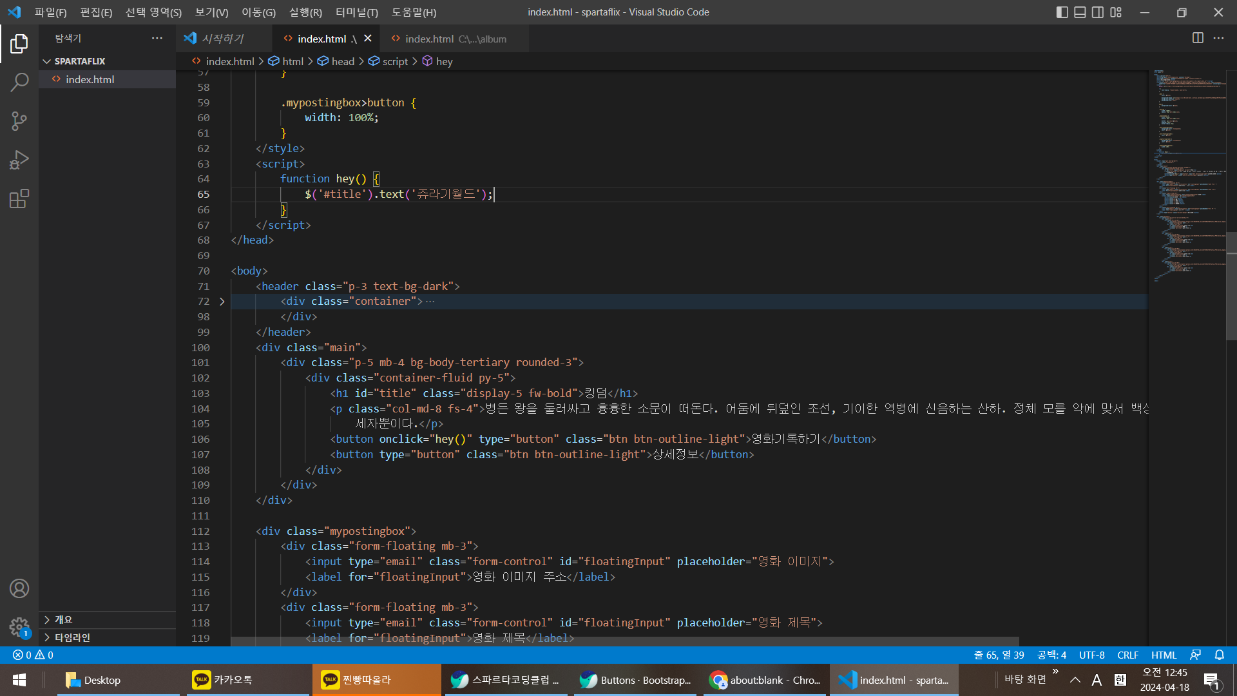This screenshot has height=696, width=1237.
Task: Click the line and column indicator 줄 65, 열 39
Action: (999, 655)
